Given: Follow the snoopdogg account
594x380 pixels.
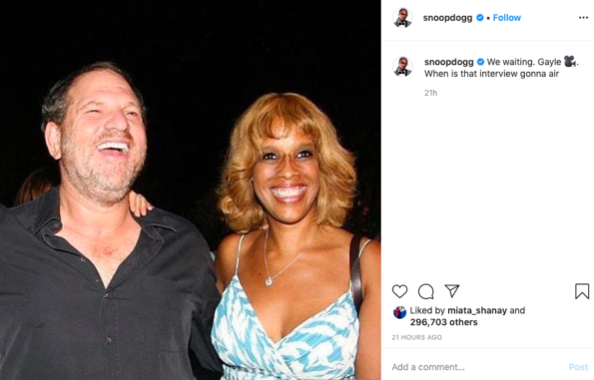Looking at the screenshot, I should tap(507, 18).
